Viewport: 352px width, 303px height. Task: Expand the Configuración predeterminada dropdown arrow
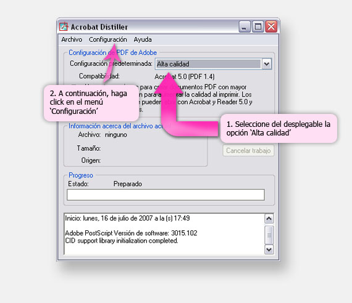tap(267, 64)
